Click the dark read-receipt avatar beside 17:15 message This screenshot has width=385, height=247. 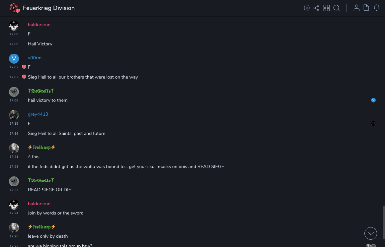373,123
